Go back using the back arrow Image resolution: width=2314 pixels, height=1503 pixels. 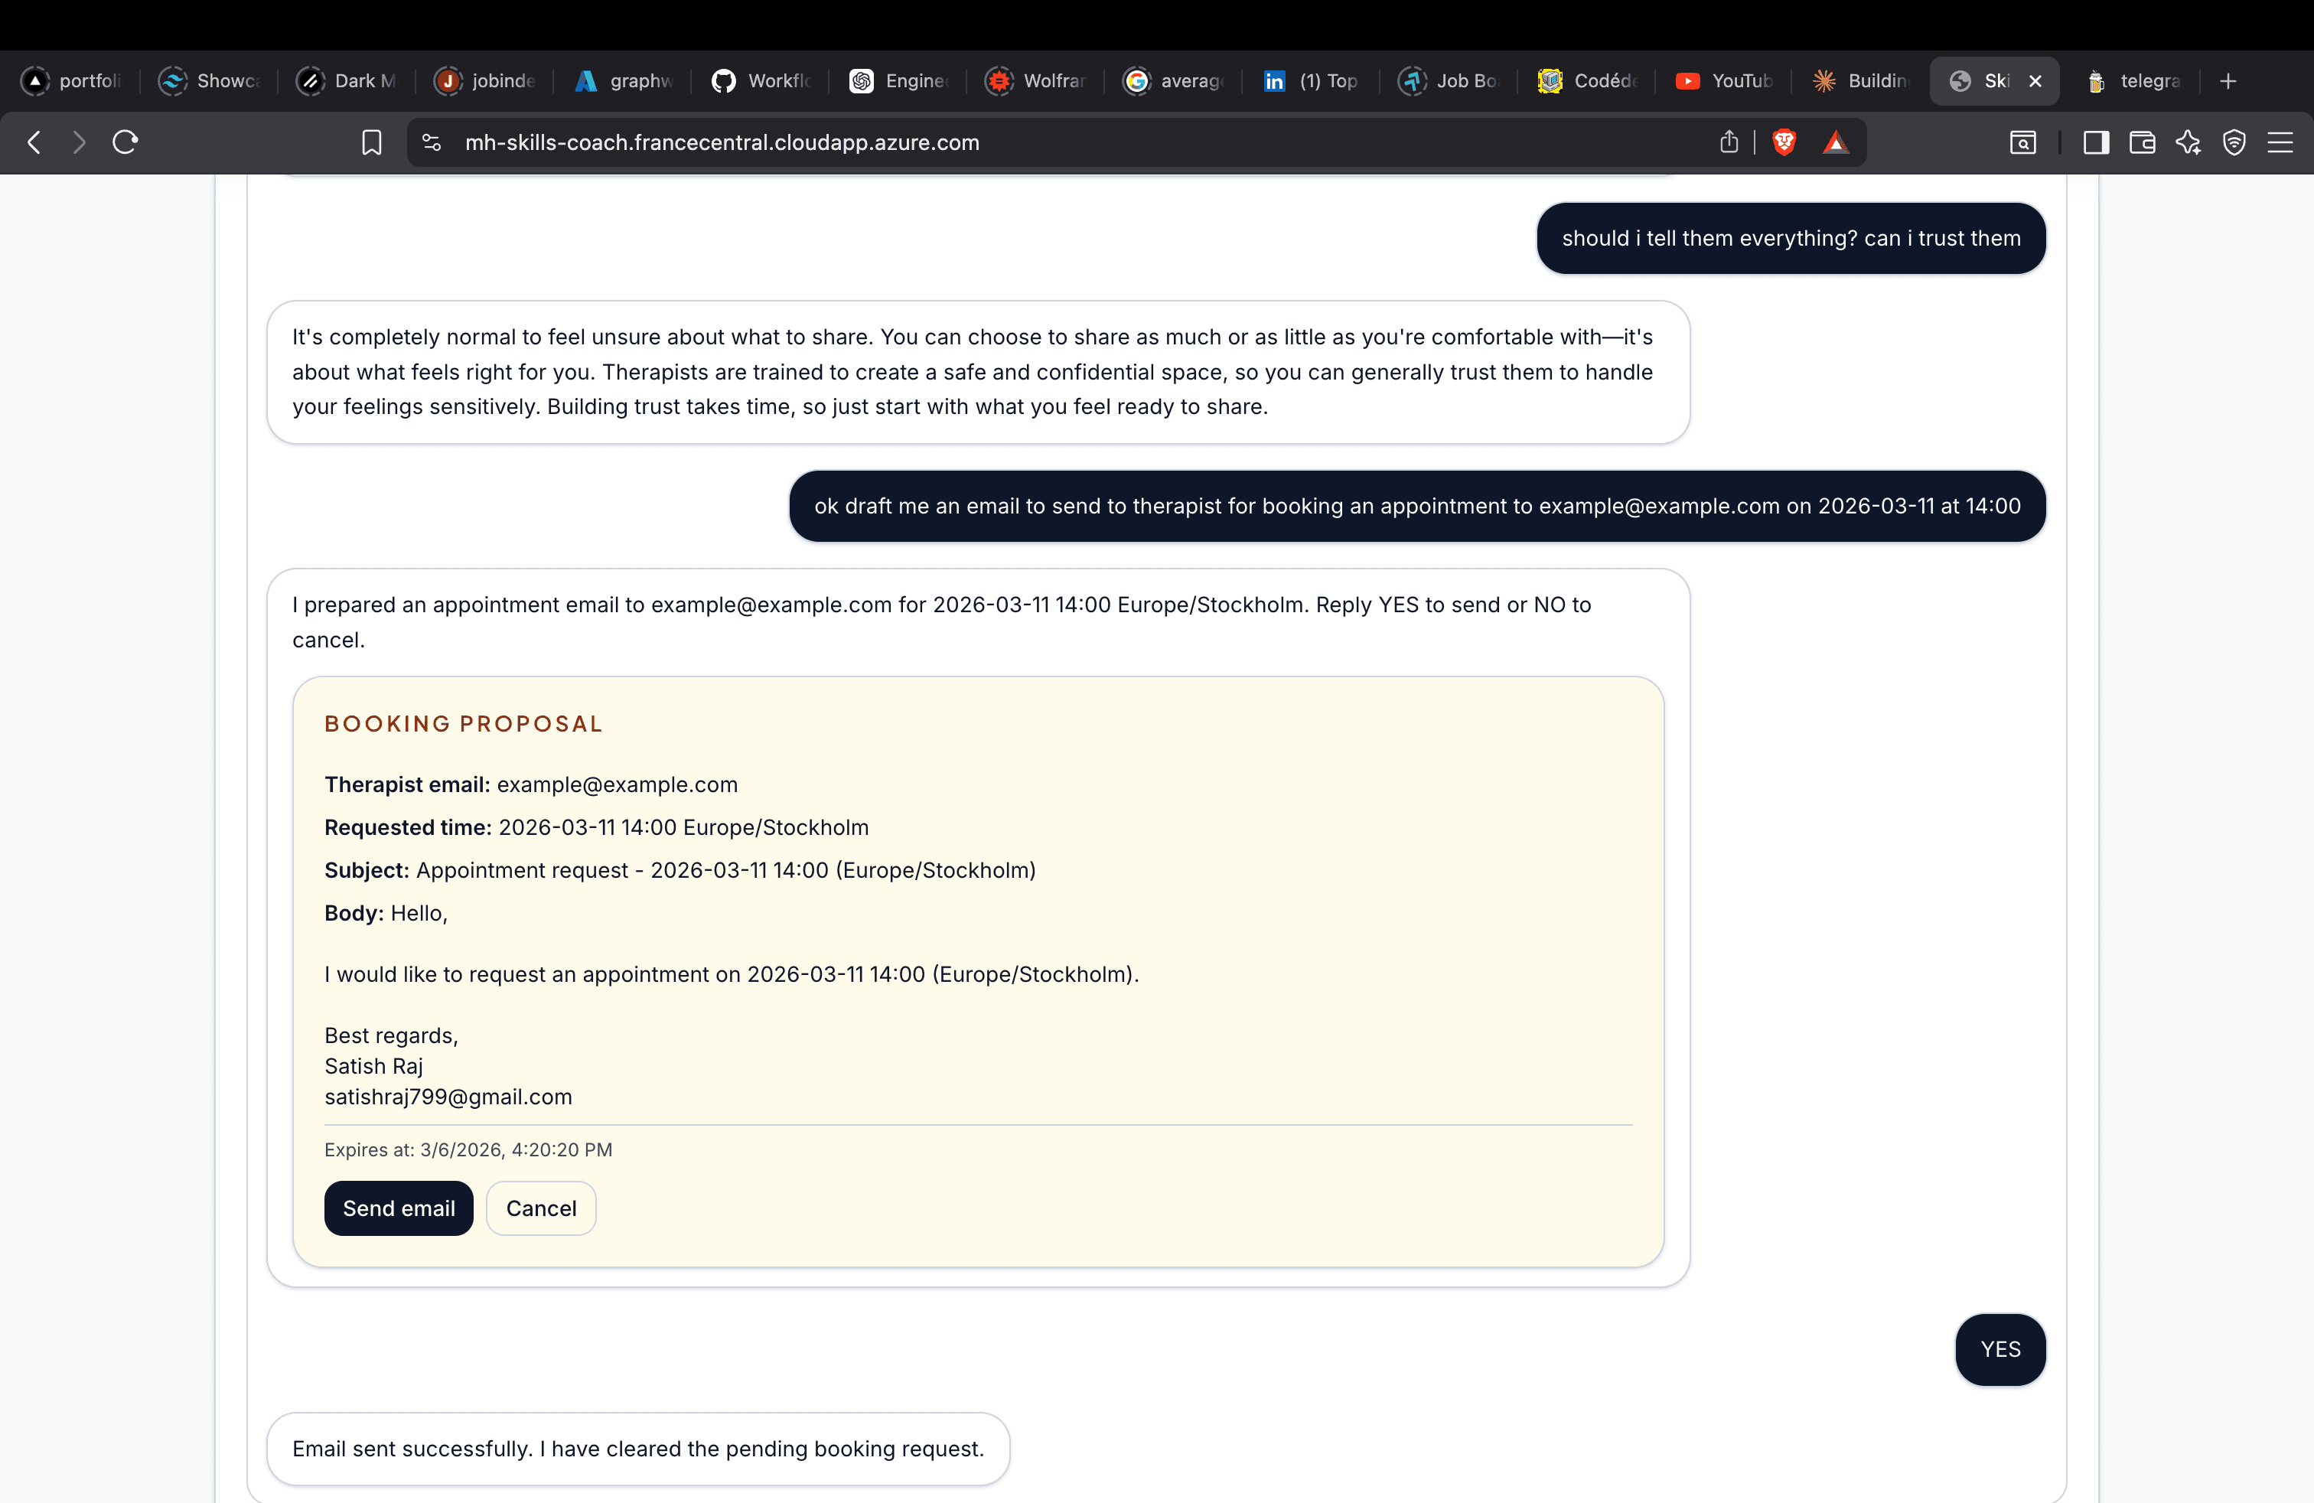click(x=34, y=142)
